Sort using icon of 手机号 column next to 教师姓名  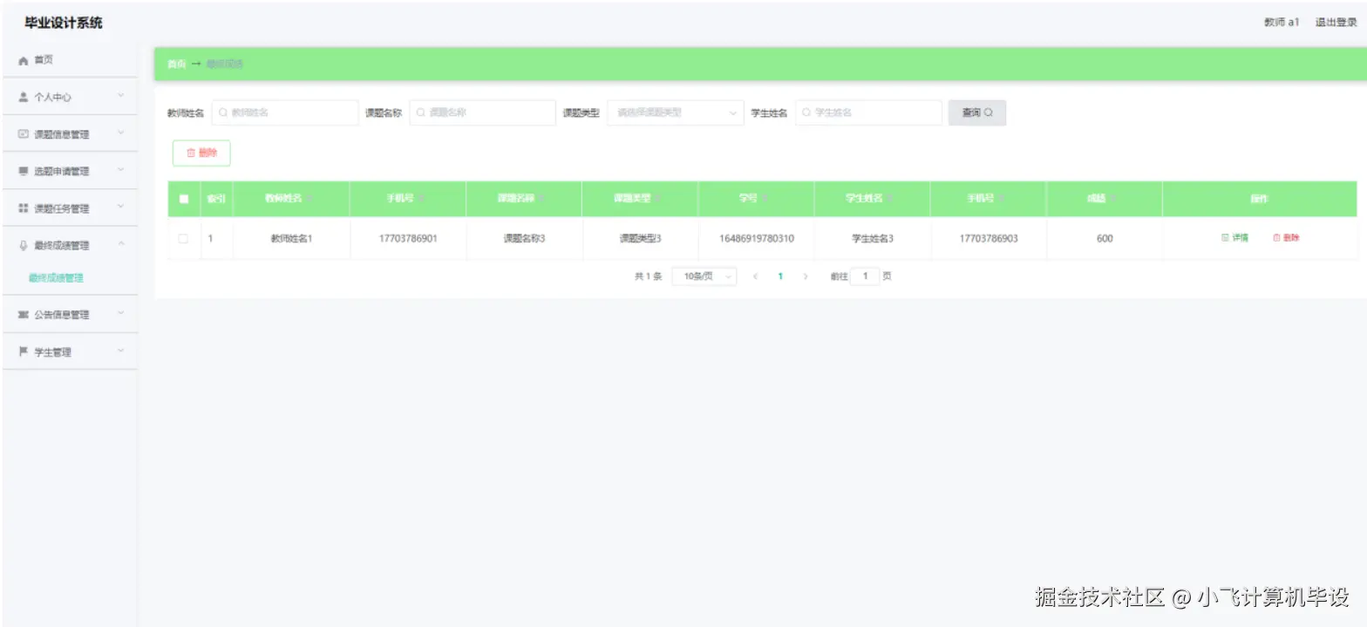click(x=422, y=199)
